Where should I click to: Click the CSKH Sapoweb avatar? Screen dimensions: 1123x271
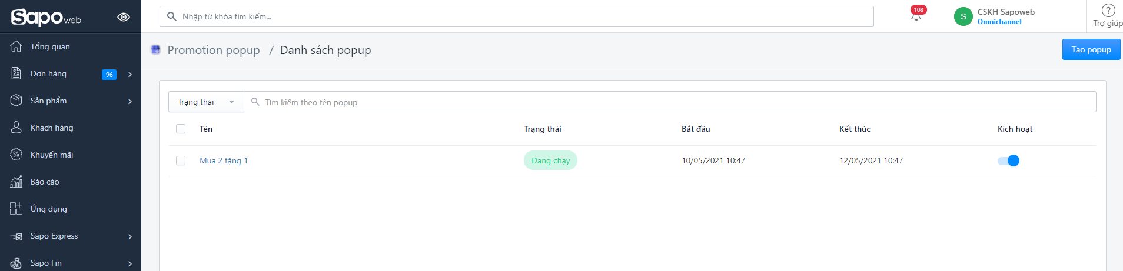point(963,16)
